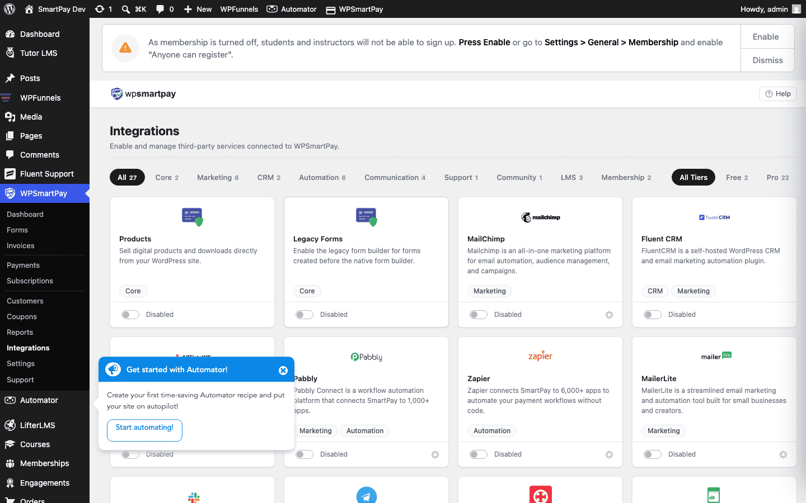The width and height of the screenshot is (806, 503).
Task: Filter by Automation category
Action: pos(322,177)
